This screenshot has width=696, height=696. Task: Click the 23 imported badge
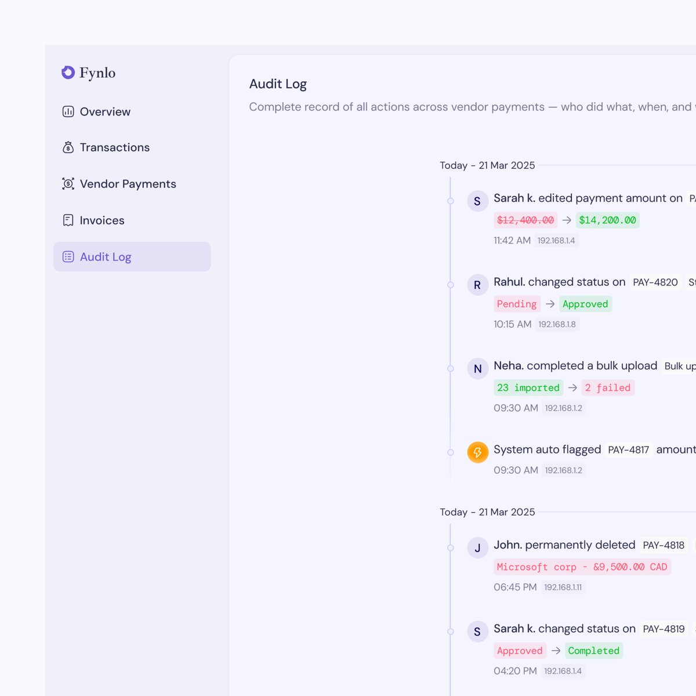(528, 387)
